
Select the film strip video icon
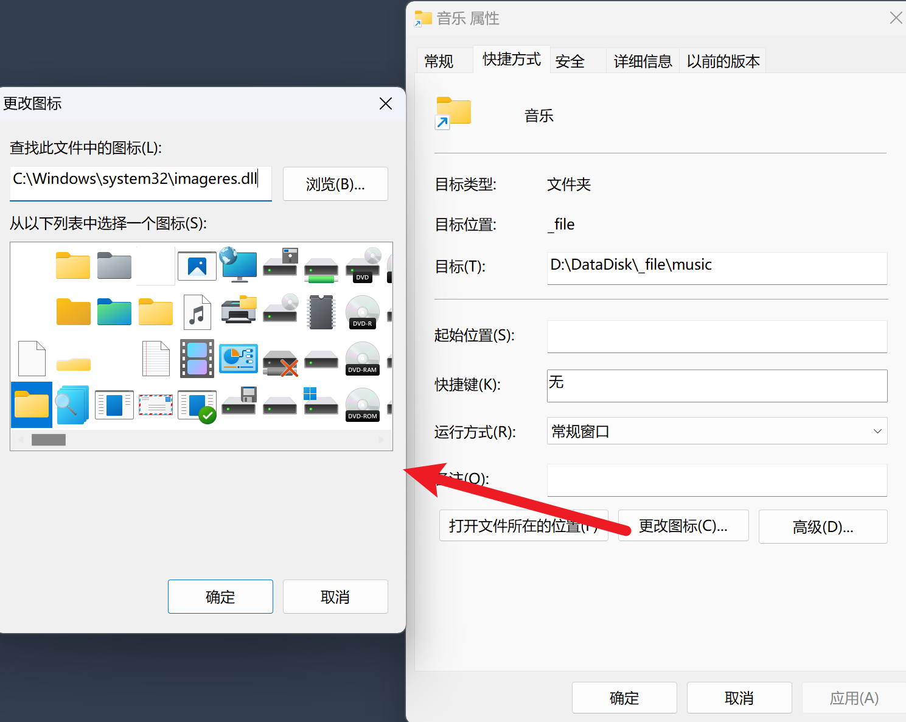point(197,359)
